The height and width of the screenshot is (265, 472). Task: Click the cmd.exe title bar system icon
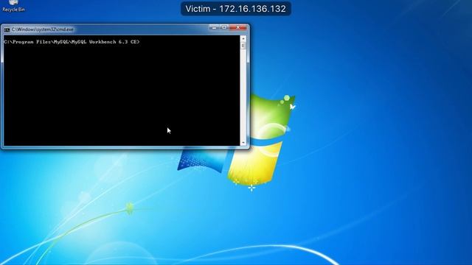coord(7,29)
